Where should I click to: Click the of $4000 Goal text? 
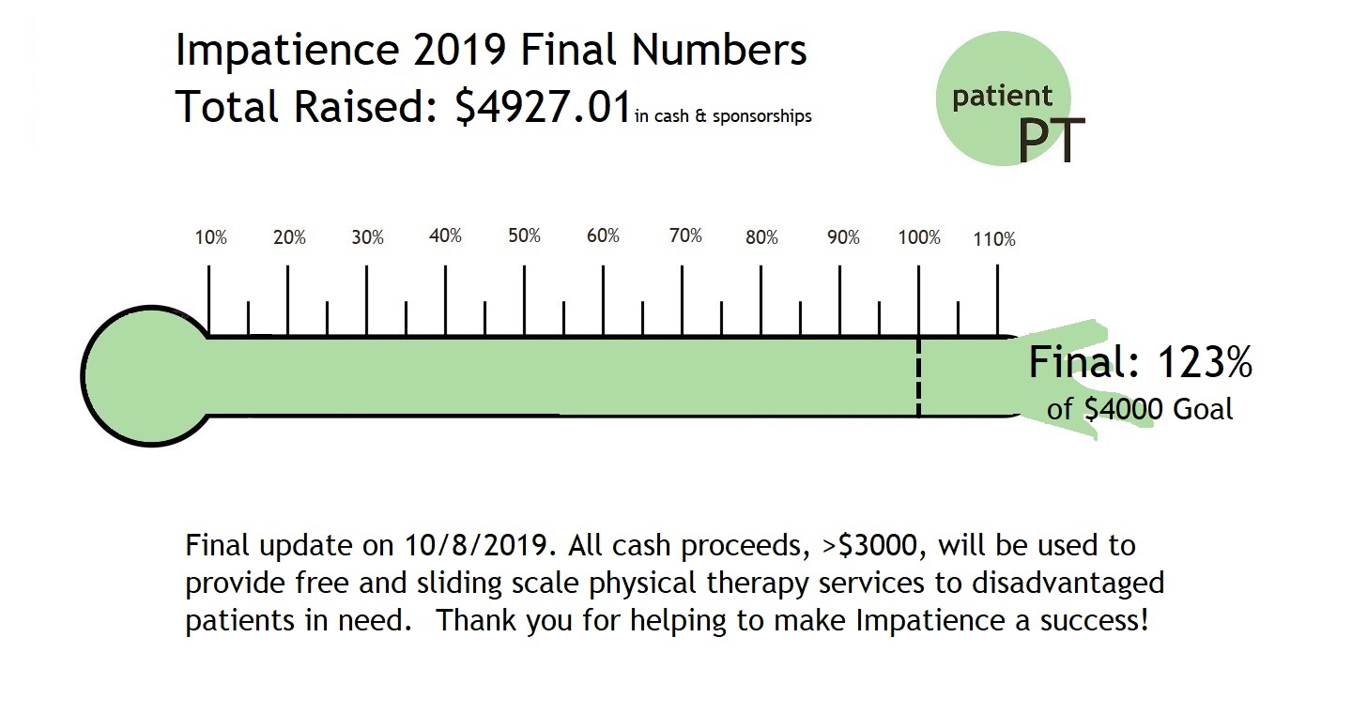click(1140, 410)
